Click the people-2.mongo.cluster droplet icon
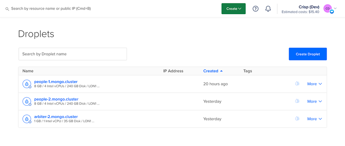Screen dimensions: 345x146 point(27,101)
